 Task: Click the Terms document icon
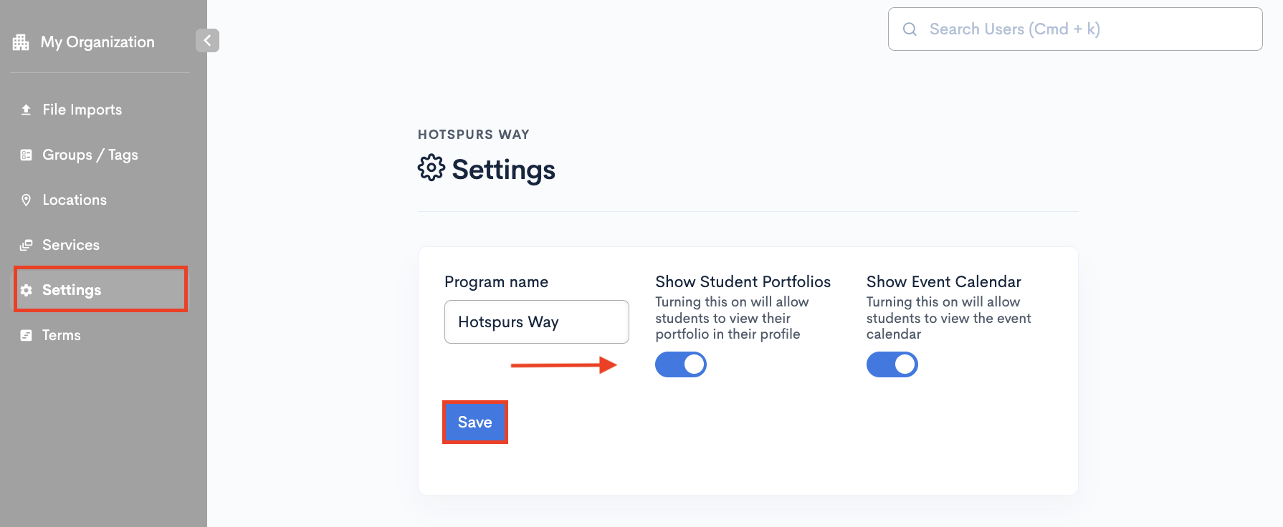(26, 334)
